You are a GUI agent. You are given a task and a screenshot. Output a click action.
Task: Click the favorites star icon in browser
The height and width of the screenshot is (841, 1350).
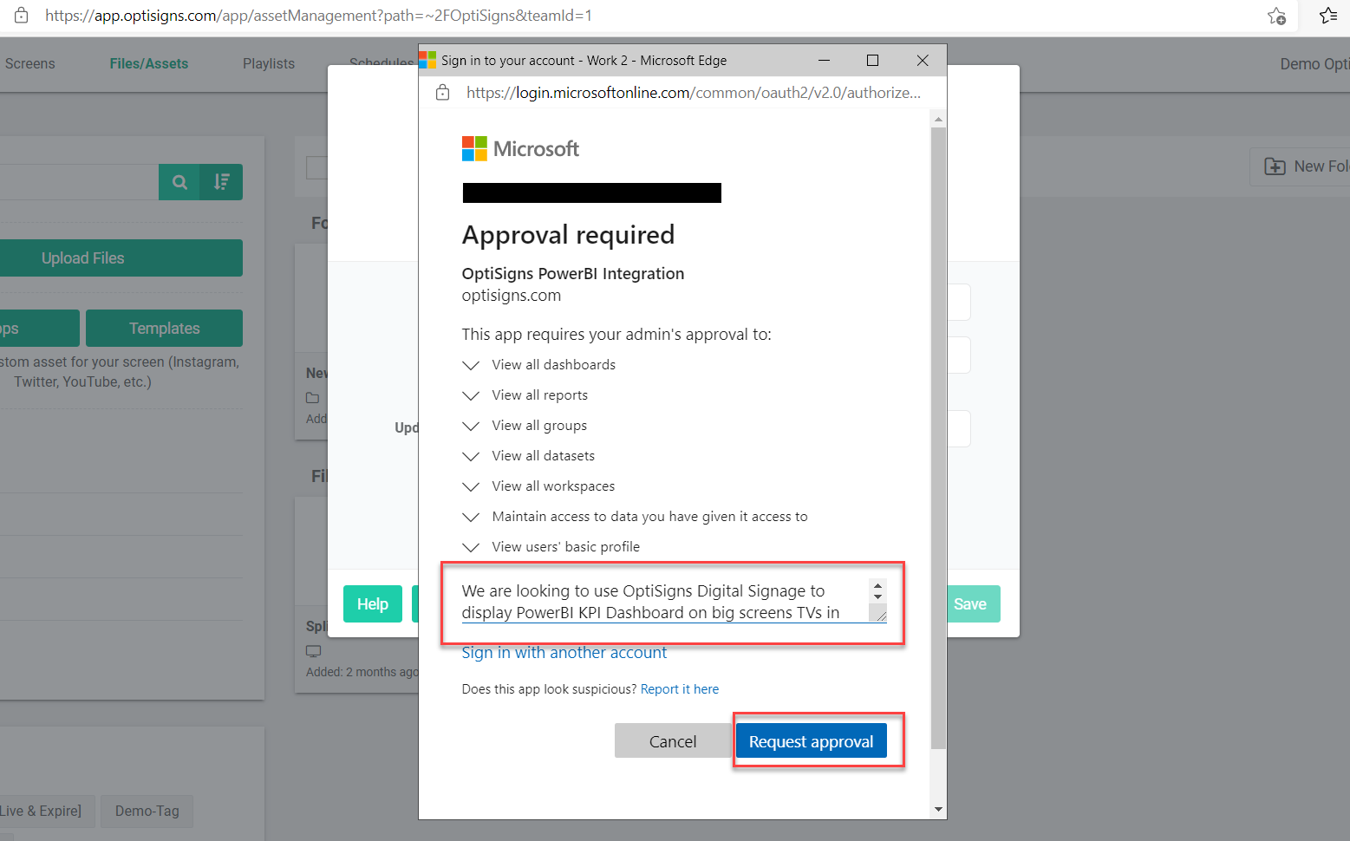click(x=1327, y=16)
